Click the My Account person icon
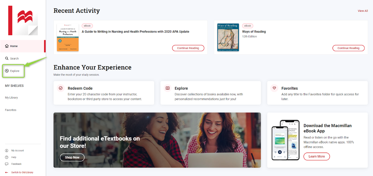 pos(7,151)
